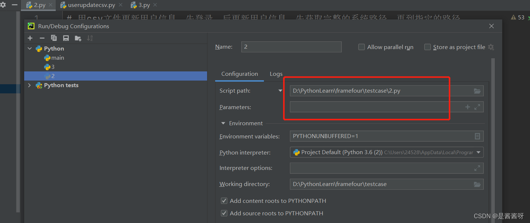The image size is (530, 223).
Task: Close the 2.py editor tab
Action: pos(51,5)
